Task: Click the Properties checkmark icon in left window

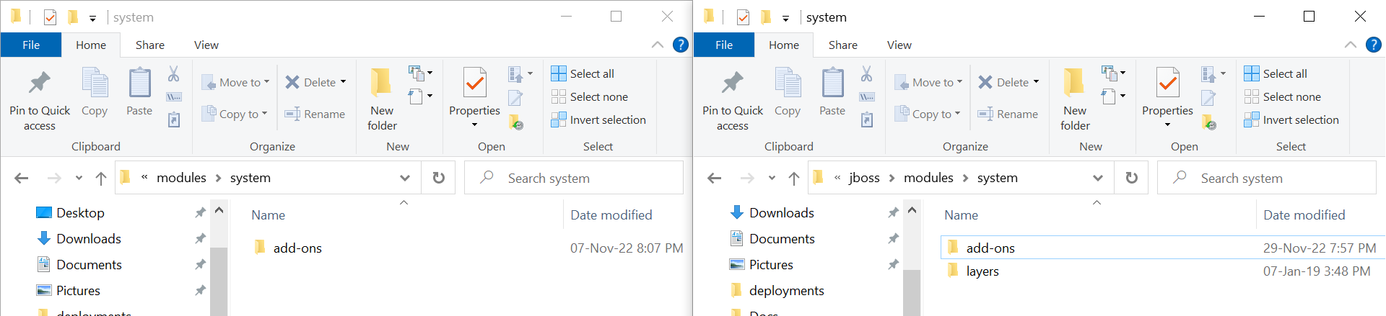Action: [x=474, y=83]
